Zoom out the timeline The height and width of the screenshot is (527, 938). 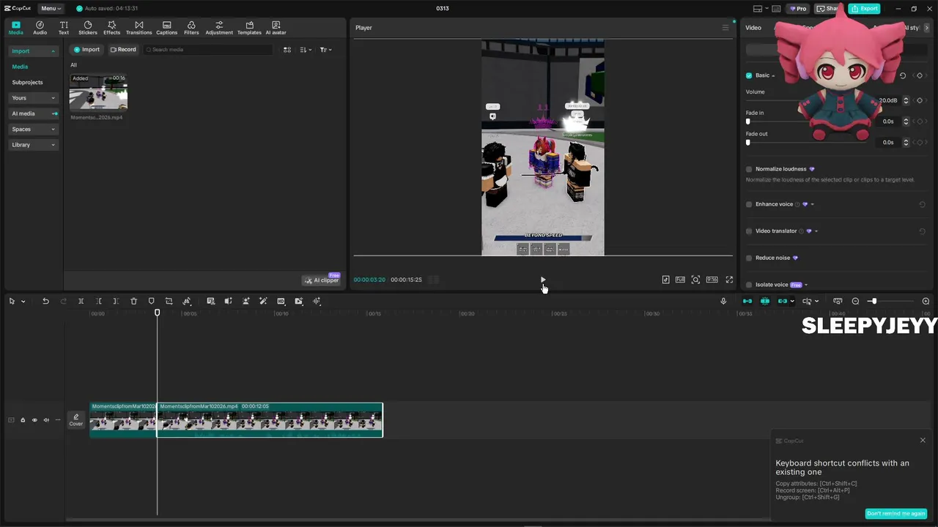[855, 301]
